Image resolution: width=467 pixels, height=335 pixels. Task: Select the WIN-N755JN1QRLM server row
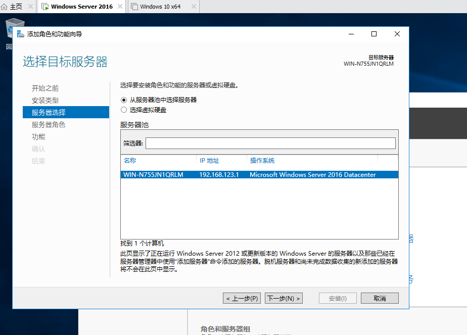[259, 174]
